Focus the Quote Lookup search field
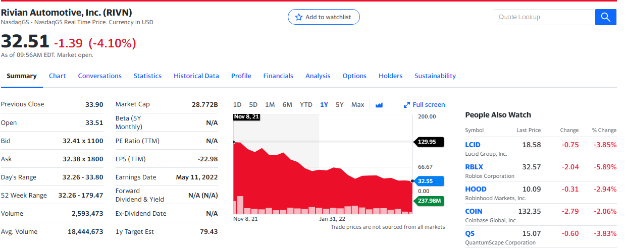The height and width of the screenshot is (250, 627). pos(544,17)
